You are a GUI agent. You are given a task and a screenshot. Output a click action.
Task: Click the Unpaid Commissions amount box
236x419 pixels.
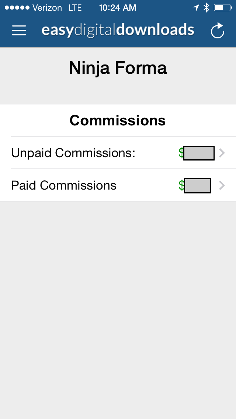click(199, 153)
